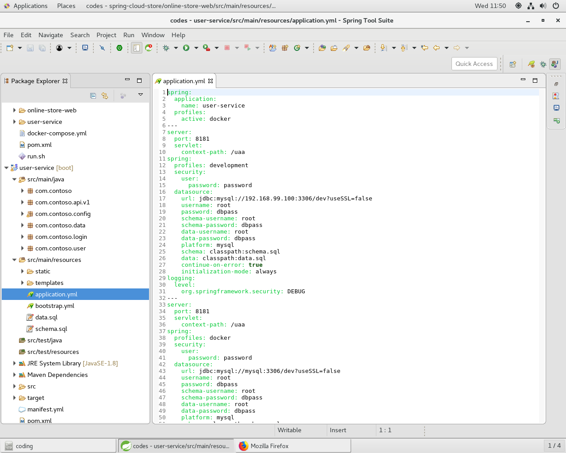Select the application.yml editor tab
Screen dimensions: 566x453
(184, 81)
